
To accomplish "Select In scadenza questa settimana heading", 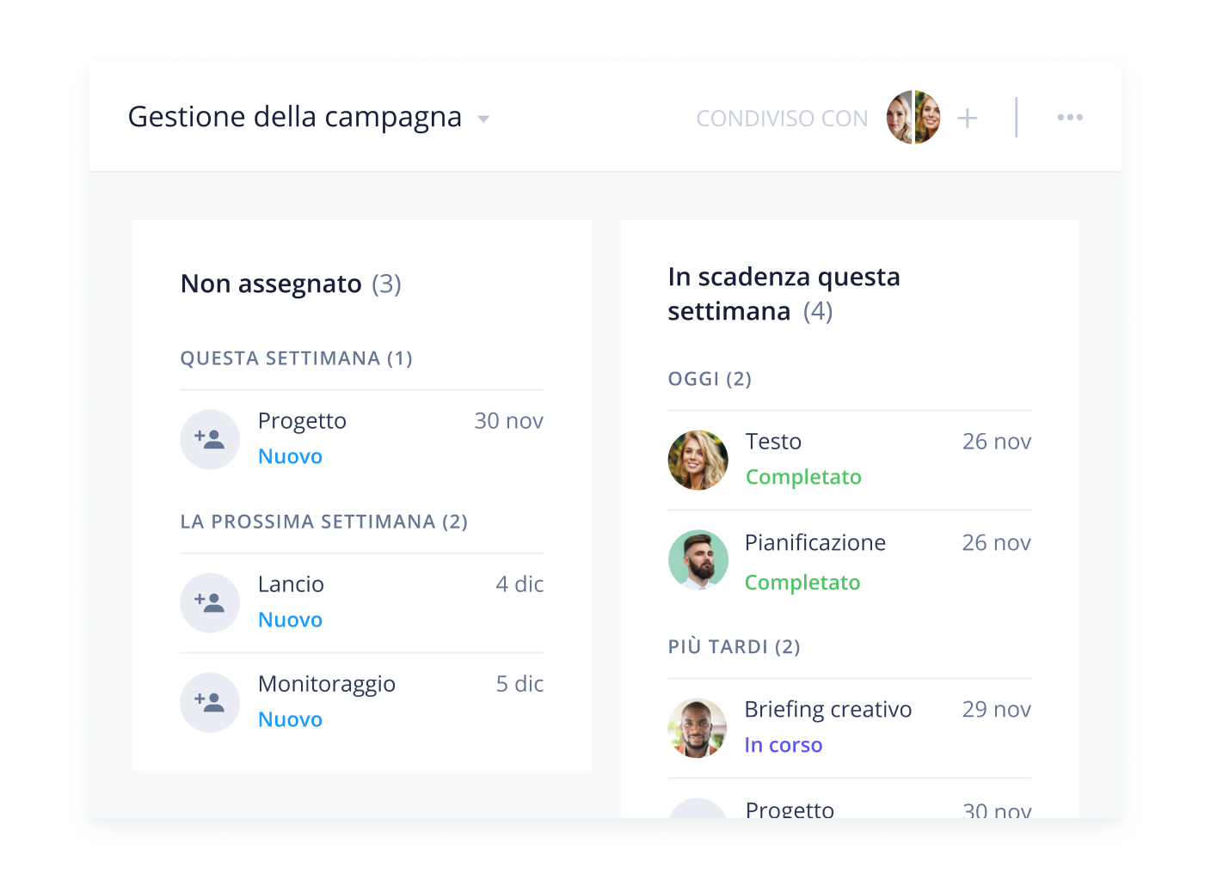I will (x=783, y=293).
